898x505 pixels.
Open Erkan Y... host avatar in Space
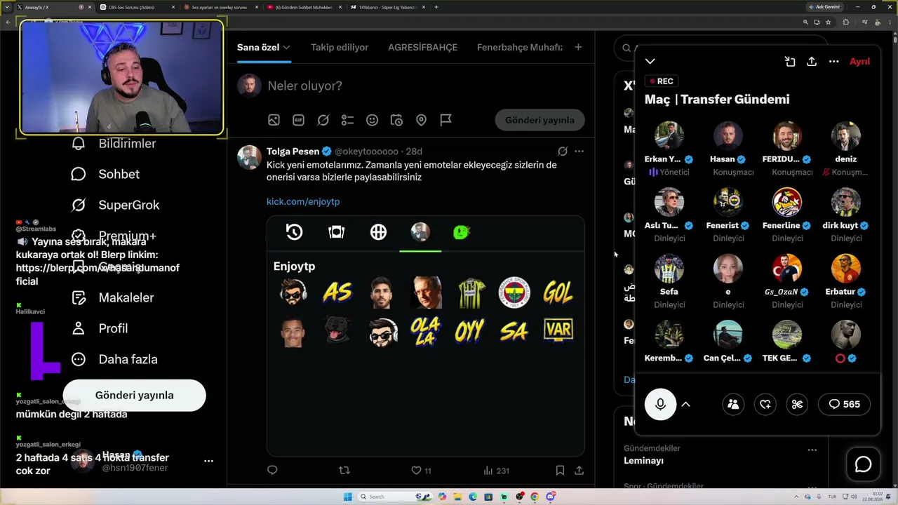point(669,137)
